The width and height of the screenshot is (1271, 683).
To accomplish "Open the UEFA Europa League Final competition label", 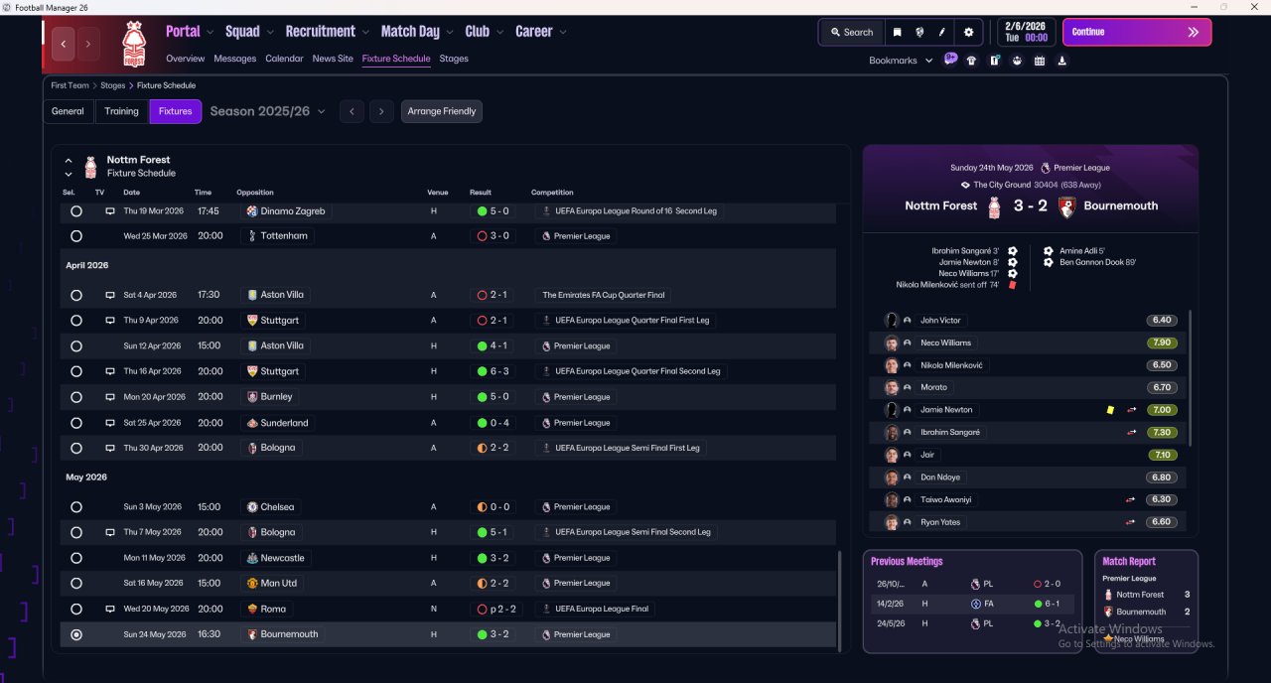I will coord(595,609).
